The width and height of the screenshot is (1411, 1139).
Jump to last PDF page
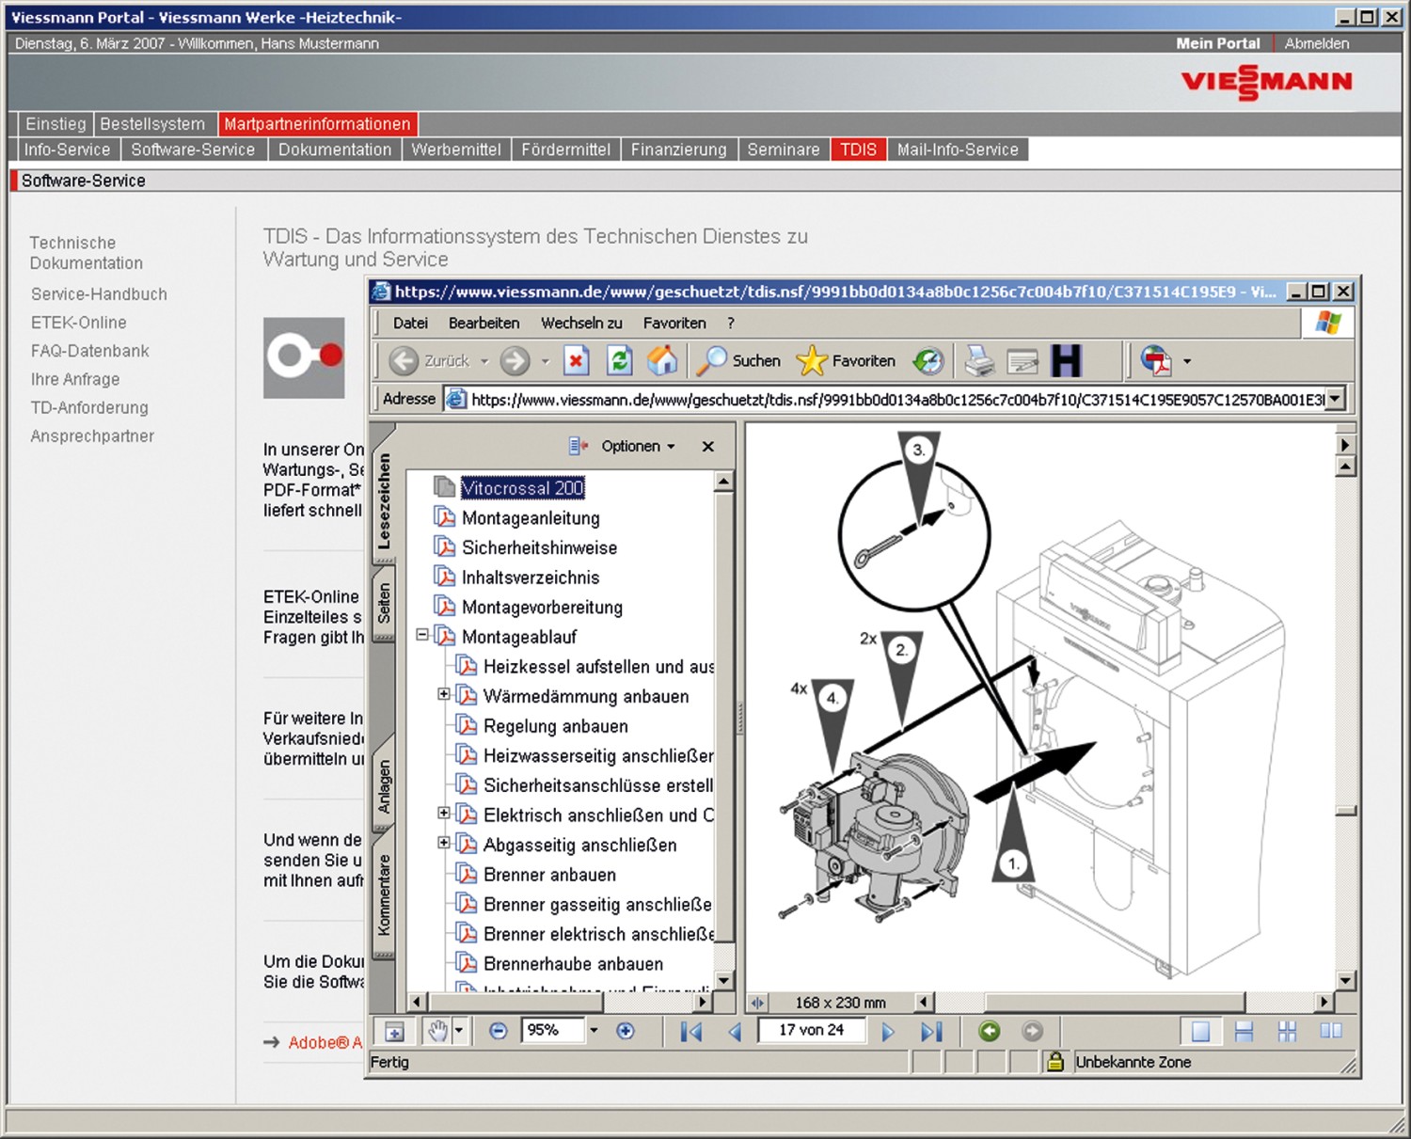(x=931, y=1032)
